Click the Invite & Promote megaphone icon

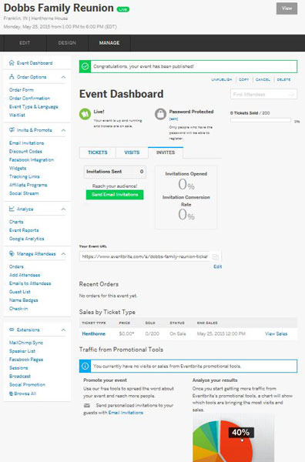[x=12, y=130]
